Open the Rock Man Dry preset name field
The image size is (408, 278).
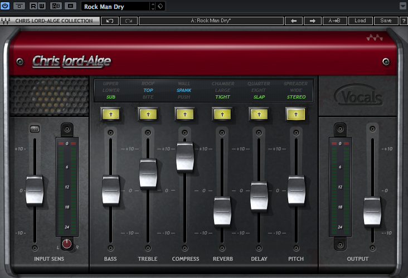tap(115, 7)
